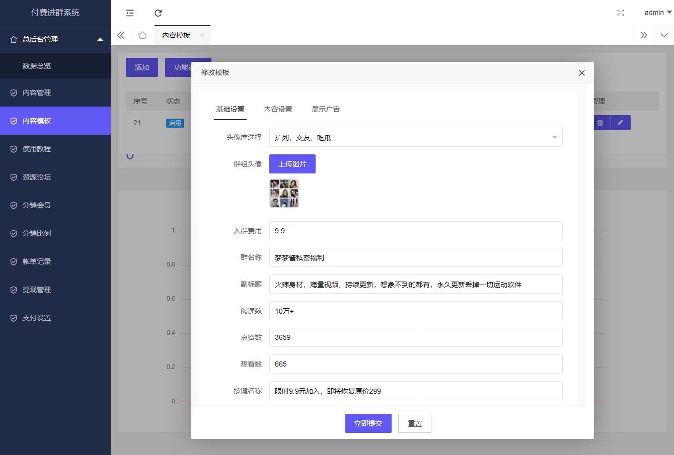Click the 内容管理 sidebar badge icon

click(x=13, y=93)
